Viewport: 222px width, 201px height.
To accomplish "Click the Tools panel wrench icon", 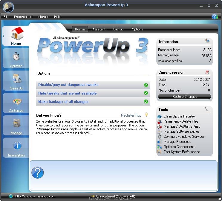I will (x=206, y=109).
